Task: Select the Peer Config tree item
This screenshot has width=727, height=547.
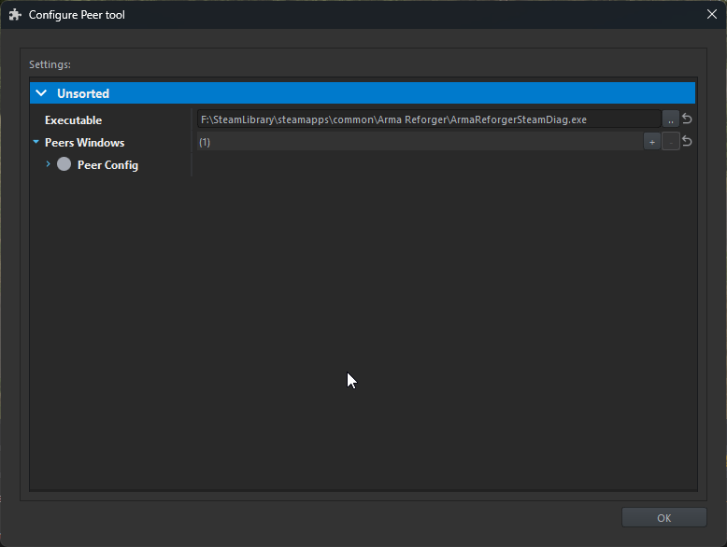Action: [x=107, y=165]
